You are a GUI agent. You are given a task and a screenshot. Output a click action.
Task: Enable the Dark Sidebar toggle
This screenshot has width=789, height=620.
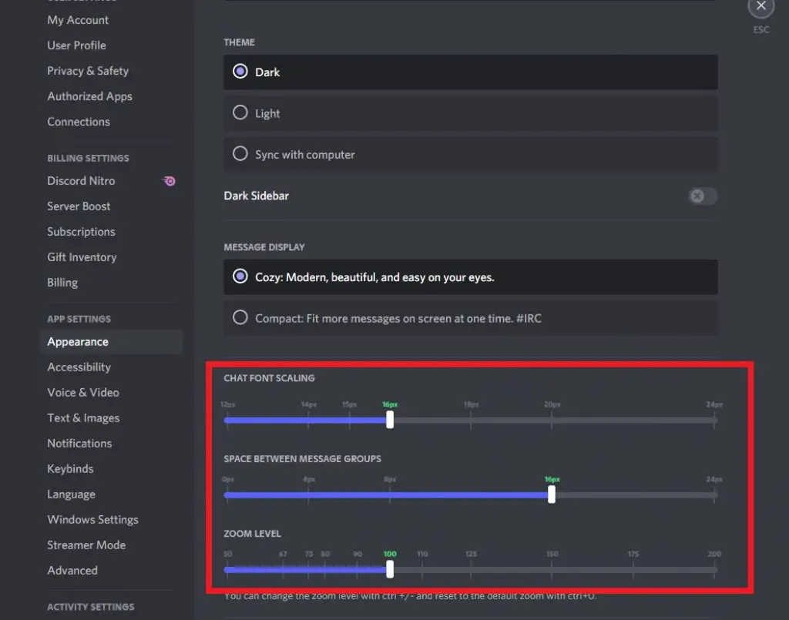point(702,196)
